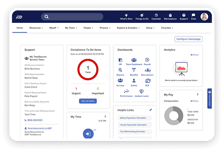
Task: Show Compensation in My Pay
Action: [x=194, y=101]
